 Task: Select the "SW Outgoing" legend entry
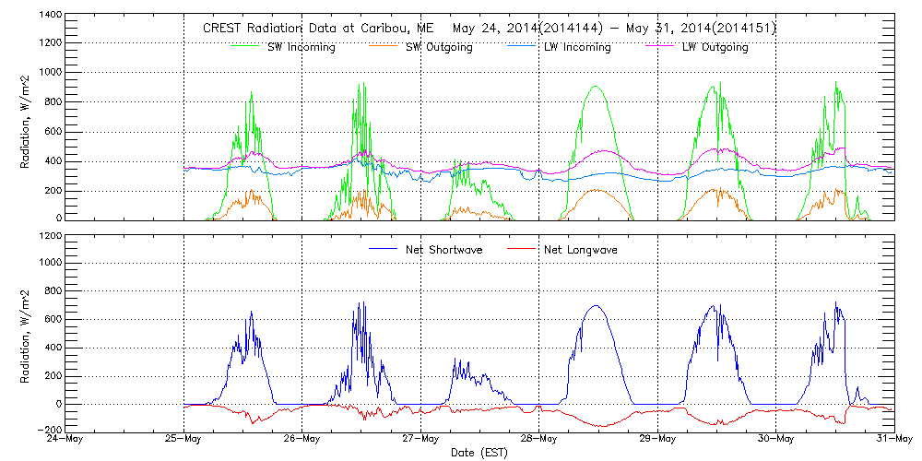[x=439, y=47]
